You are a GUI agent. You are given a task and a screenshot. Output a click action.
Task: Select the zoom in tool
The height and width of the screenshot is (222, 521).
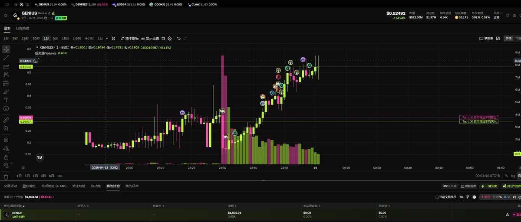6,128
